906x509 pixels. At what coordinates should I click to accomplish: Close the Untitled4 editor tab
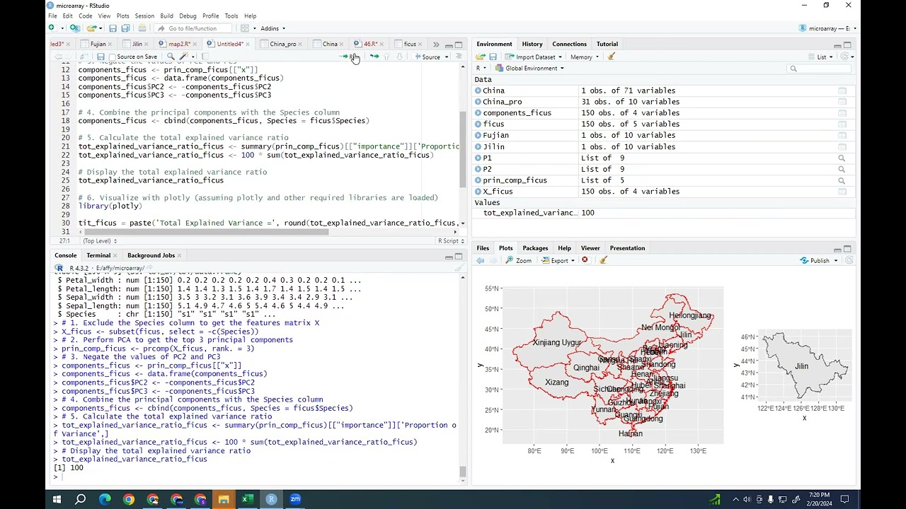coord(248,44)
